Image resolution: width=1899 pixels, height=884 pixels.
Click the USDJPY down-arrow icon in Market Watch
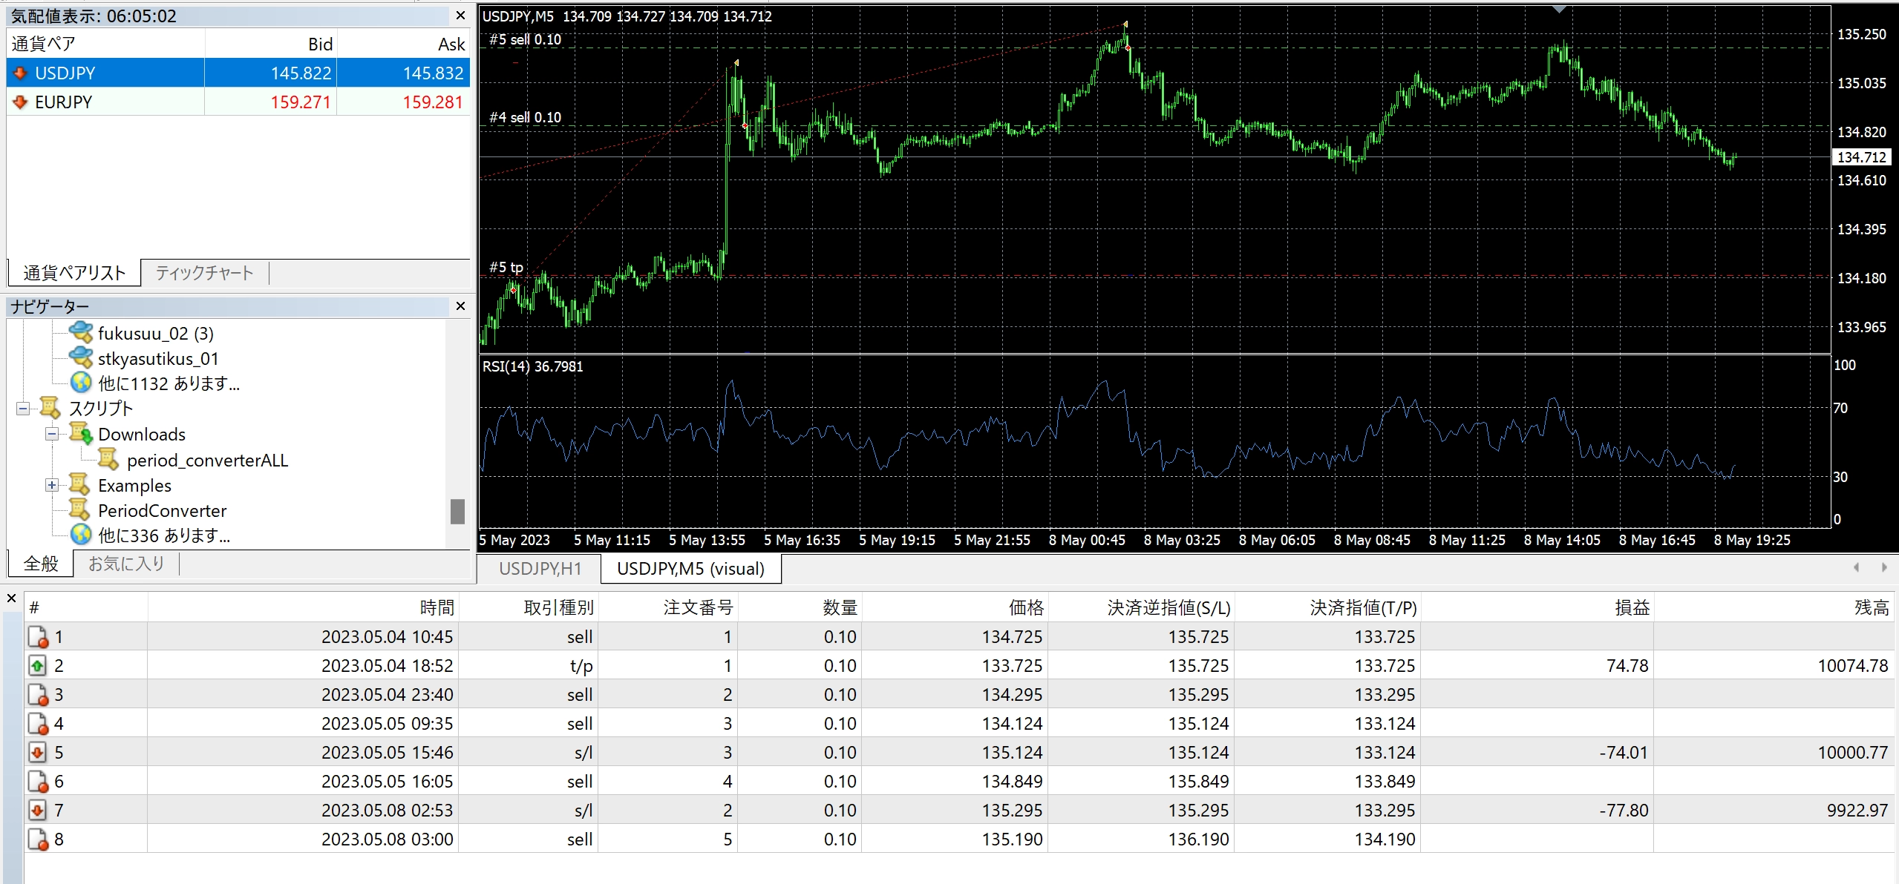(x=21, y=73)
